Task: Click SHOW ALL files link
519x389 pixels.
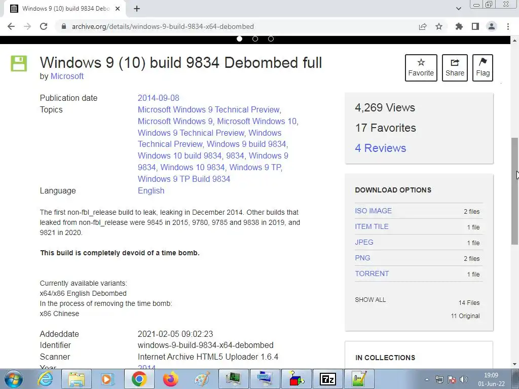Action: 370,300
